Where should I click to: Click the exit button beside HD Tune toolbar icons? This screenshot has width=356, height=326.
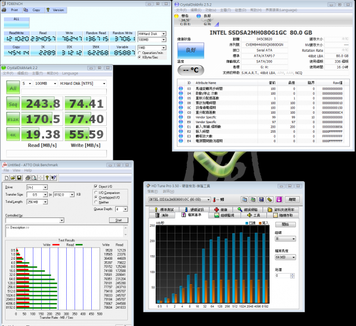pos(292,200)
